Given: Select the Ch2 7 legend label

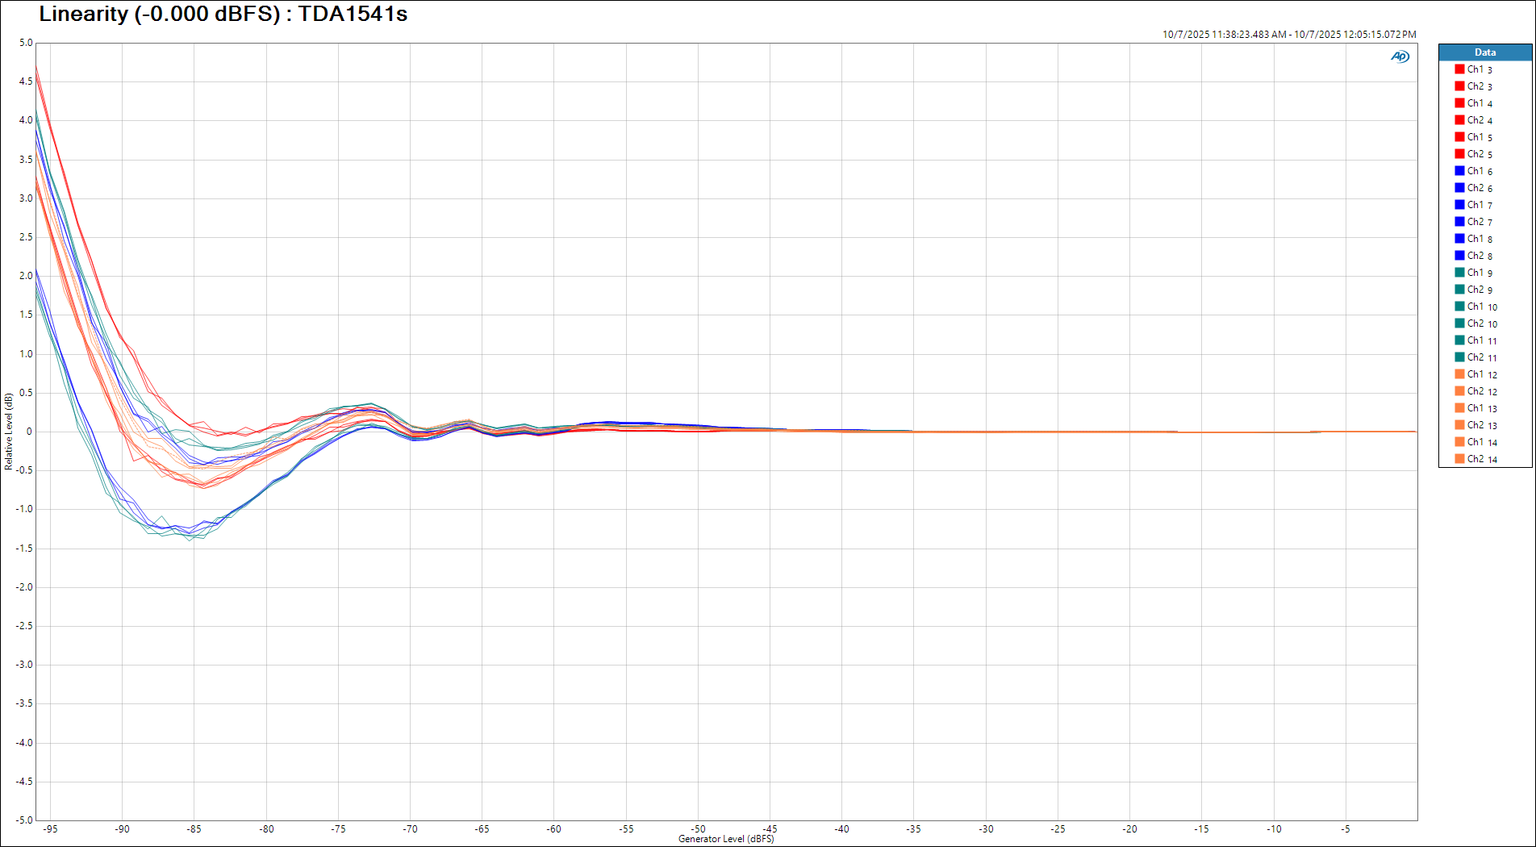Looking at the screenshot, I should click(x=1480, y=222).
